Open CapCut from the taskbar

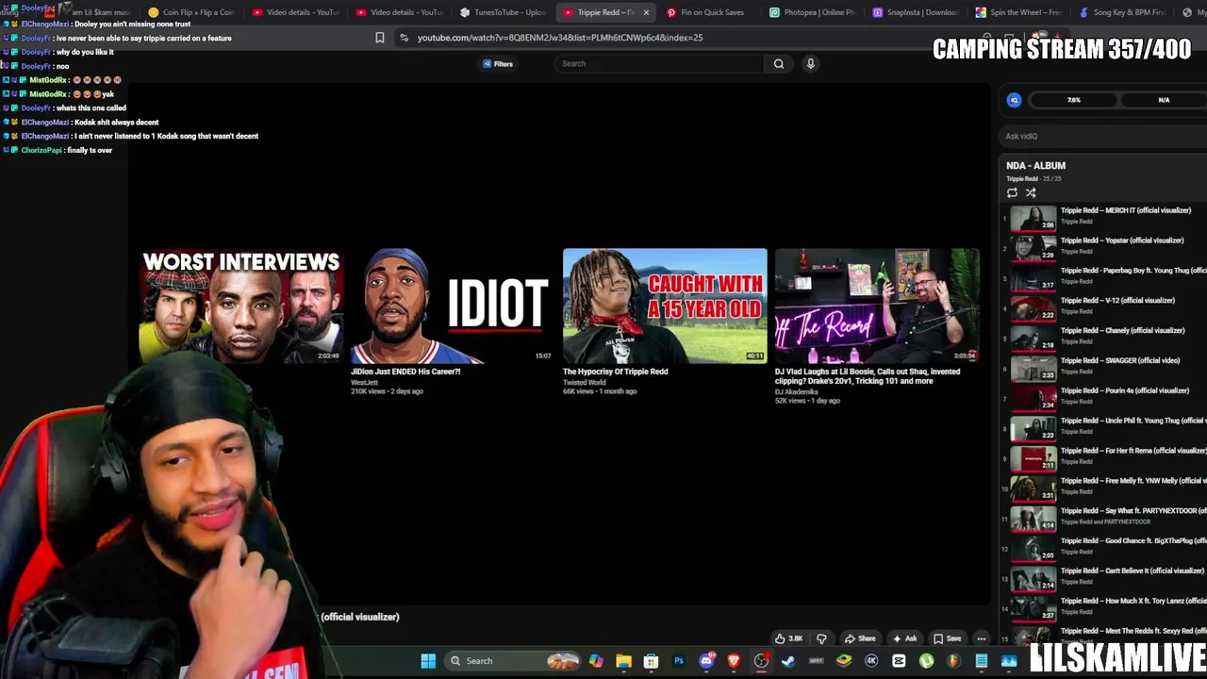(x=899, y=661)
